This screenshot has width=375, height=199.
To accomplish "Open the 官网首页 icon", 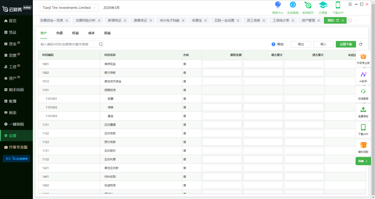I will click(308, 5).
